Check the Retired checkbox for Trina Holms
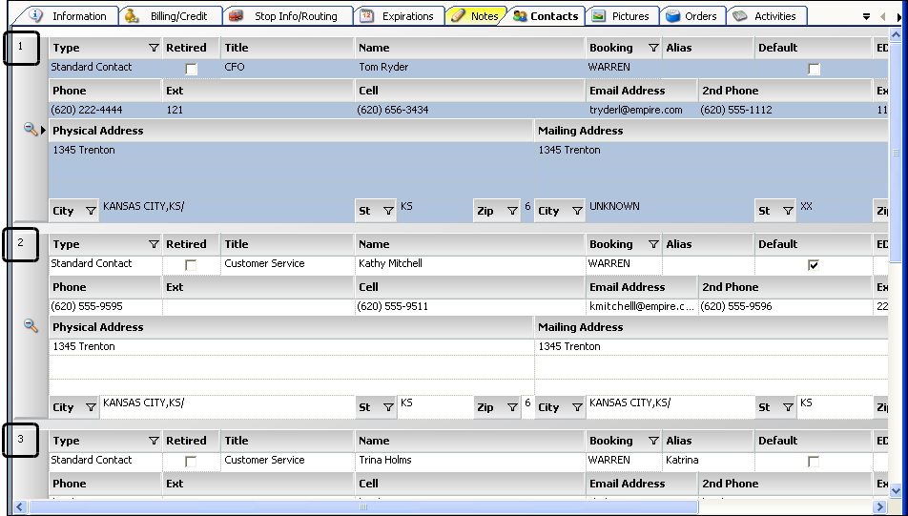 click(192, 462)
